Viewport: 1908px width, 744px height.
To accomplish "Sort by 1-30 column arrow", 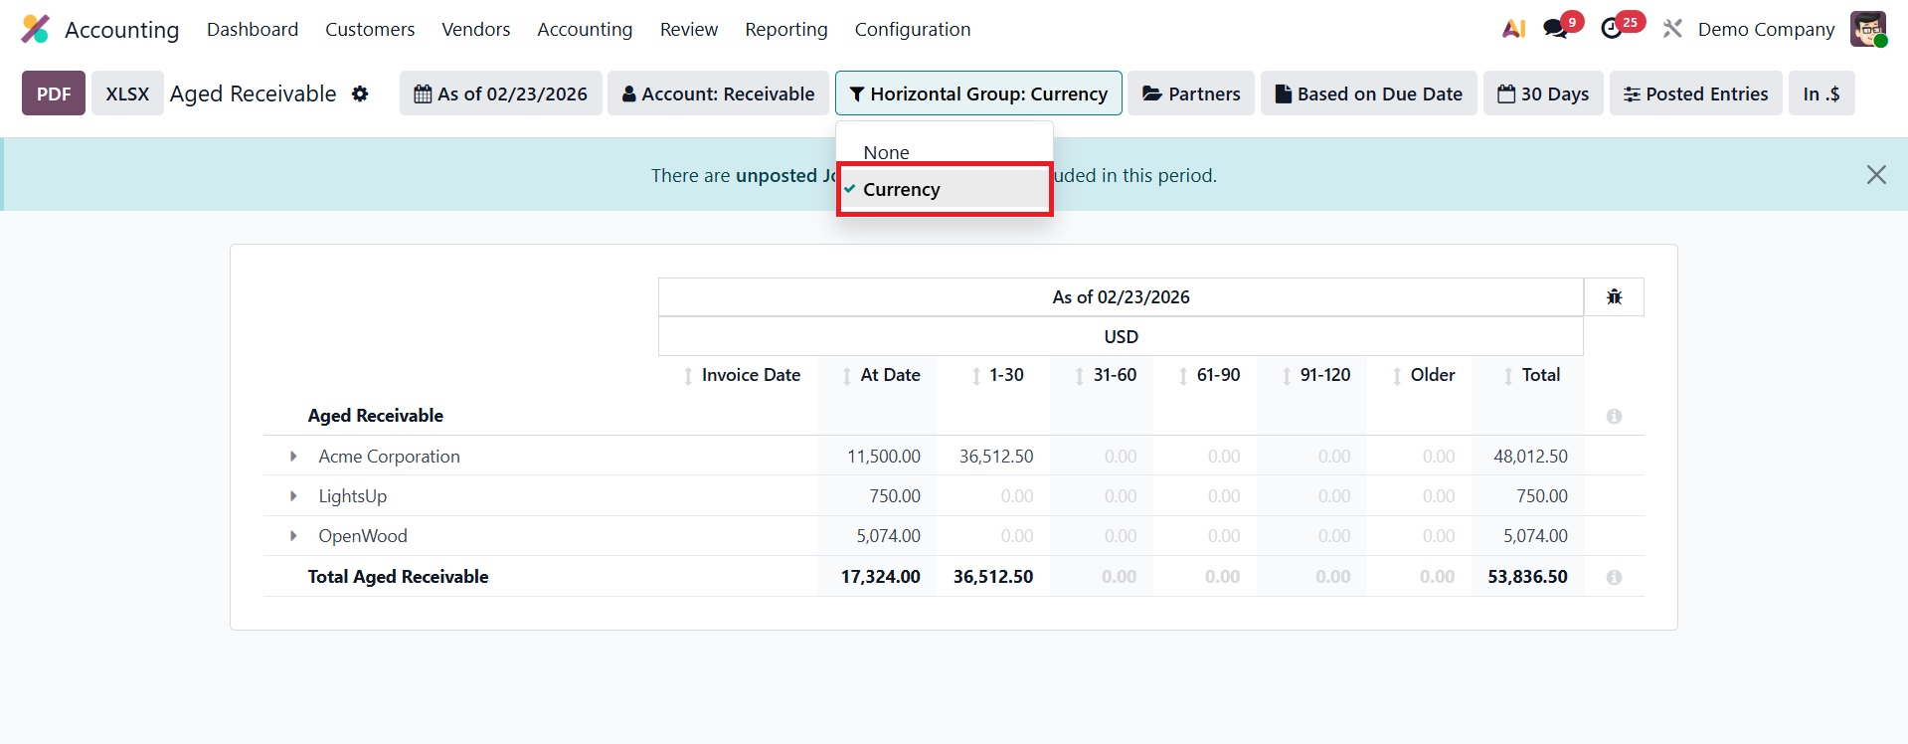I will pyautogui.click(x=976, y=376).
